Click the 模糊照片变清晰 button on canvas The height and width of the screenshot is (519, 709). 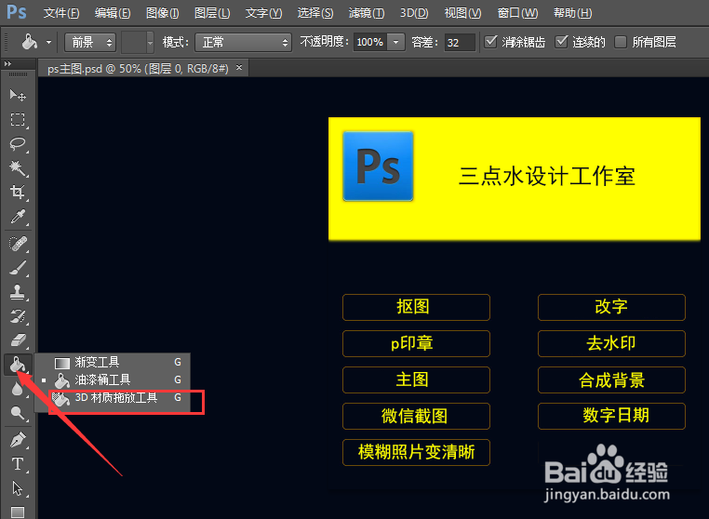tap(416, 452)
